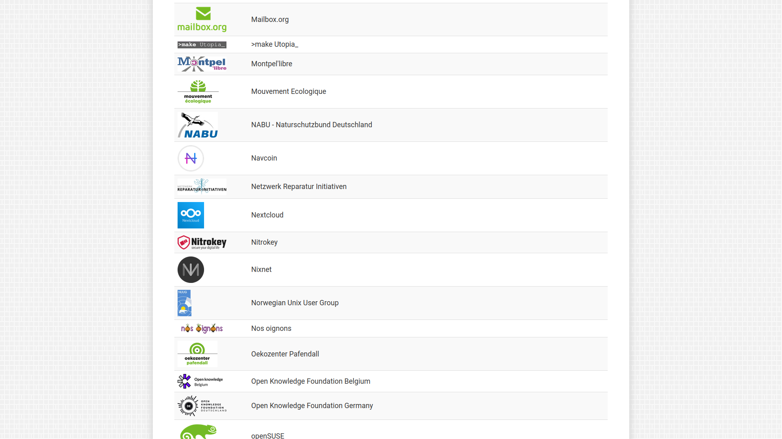Screen dimensions: 782x439
Task: Open the Open Knowledge Foundation Deutschland logo
Action: click(202, 406)
